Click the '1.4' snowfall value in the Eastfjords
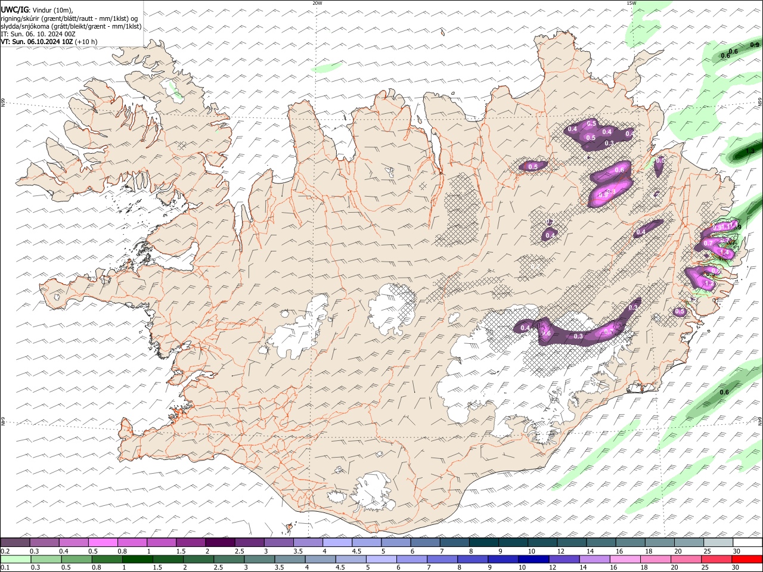 pyautogui.click(x=725, y=252)
